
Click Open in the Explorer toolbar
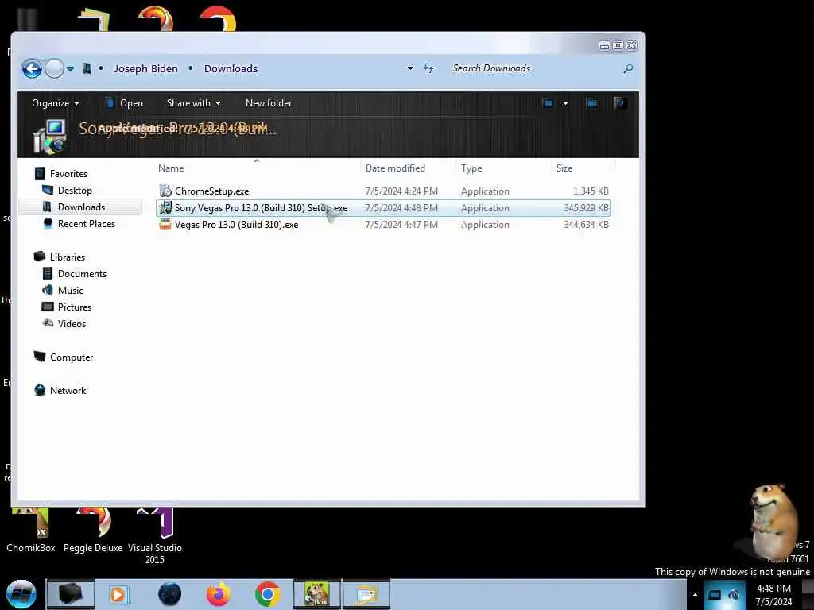(x=125, y=102)
